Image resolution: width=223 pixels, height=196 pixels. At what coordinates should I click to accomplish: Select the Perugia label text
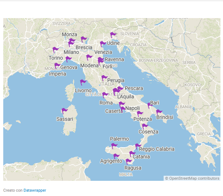click(x=116, y=80)
